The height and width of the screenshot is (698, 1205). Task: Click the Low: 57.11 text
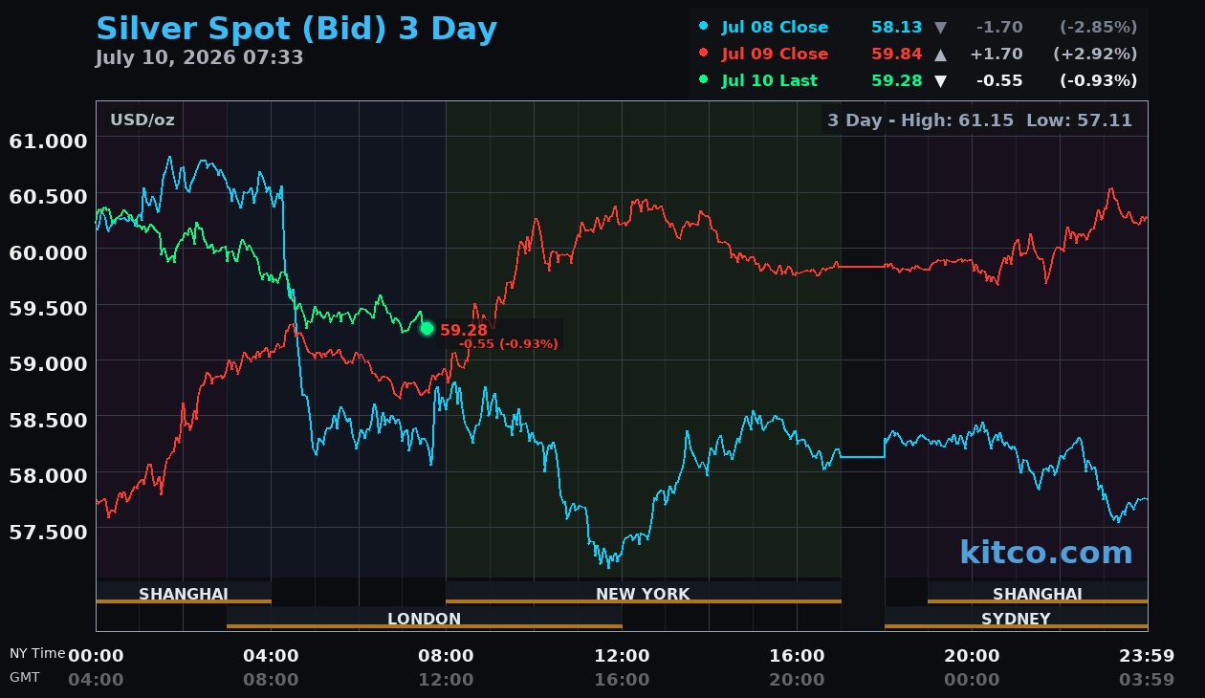click(1079, 120)
